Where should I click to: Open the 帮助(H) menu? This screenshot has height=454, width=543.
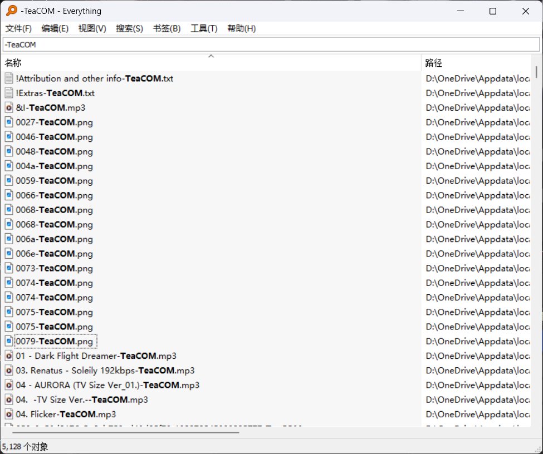(242, 28)
